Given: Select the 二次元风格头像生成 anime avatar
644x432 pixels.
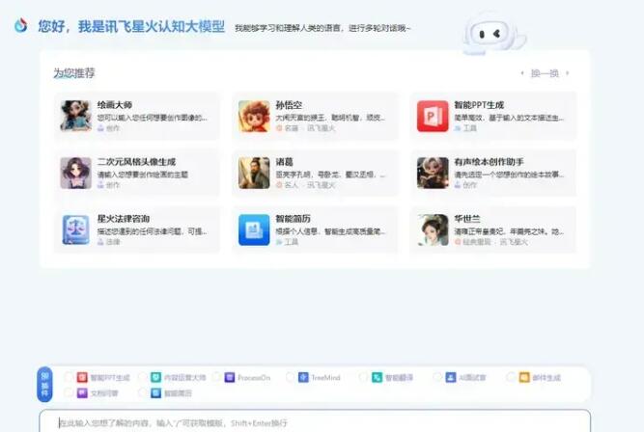Looking at the screenshot, I should 75,174.
